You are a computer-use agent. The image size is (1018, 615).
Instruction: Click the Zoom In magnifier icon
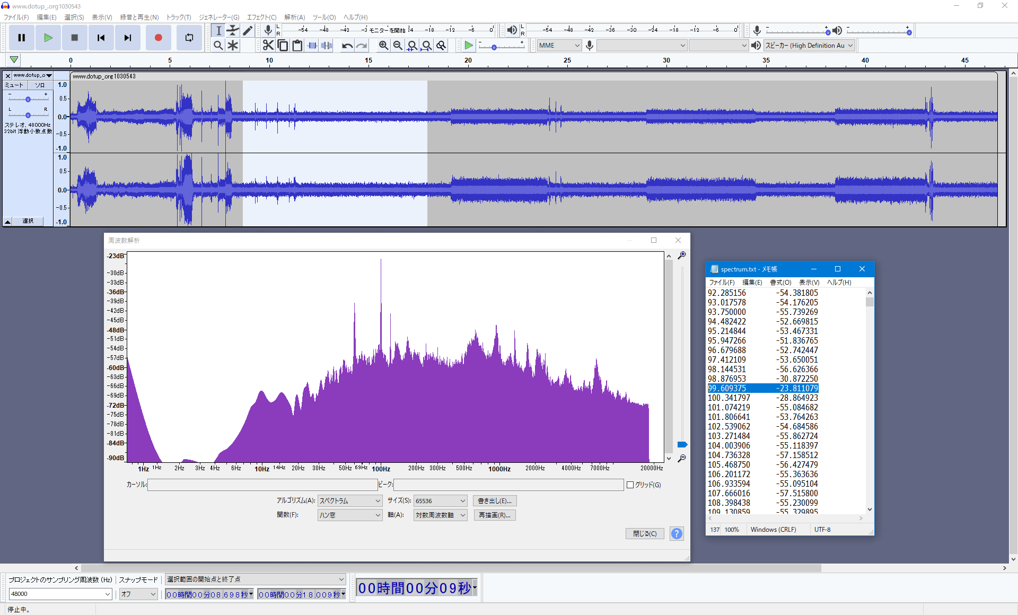coord(383,46)
